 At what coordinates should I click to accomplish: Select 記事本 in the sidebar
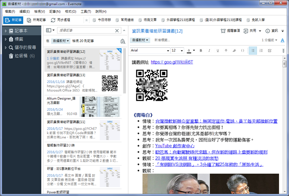(21, 31)
